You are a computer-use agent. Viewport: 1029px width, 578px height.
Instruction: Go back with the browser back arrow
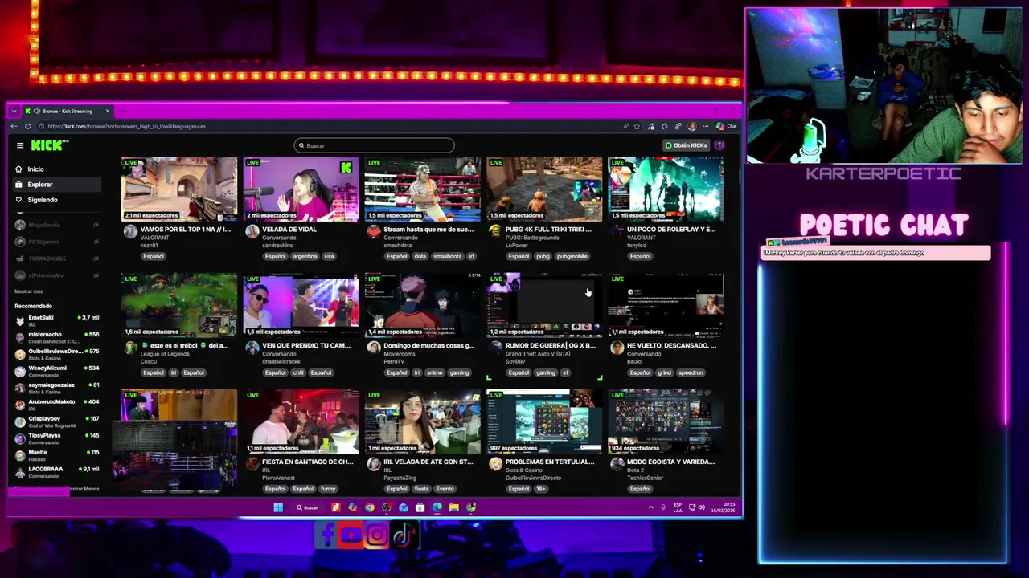point(14,126)
